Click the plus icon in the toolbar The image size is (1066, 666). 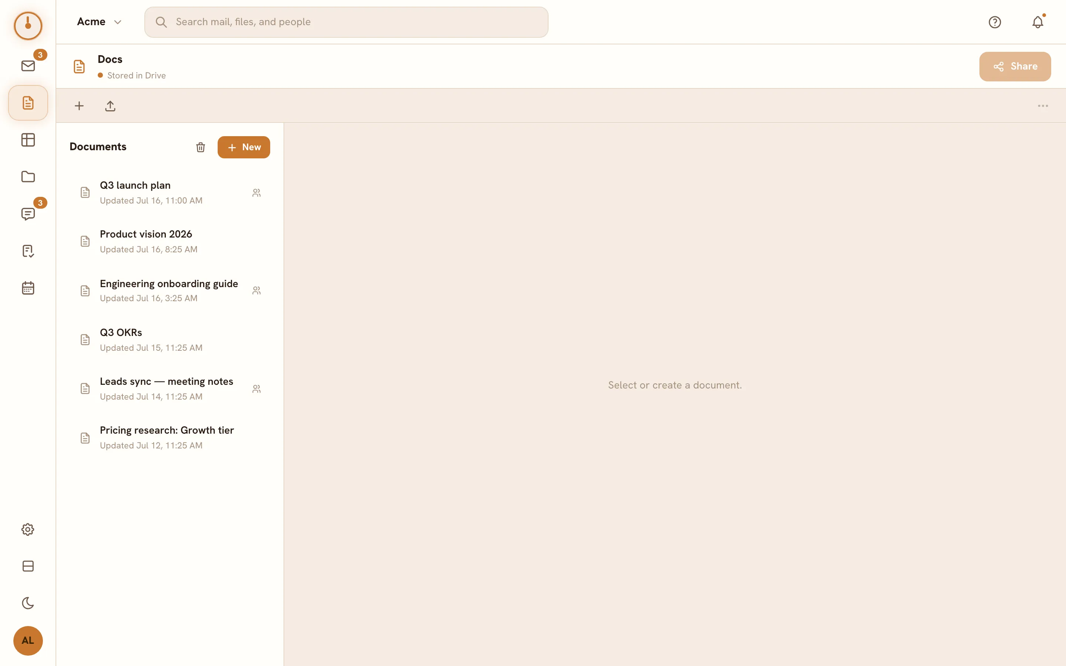(x=79, y=106)
